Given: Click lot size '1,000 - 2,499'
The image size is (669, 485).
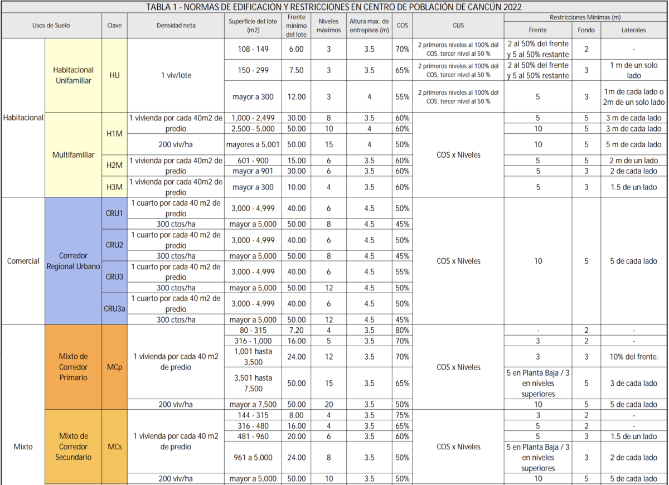Looking at the screenshot, I should point(253,118).
